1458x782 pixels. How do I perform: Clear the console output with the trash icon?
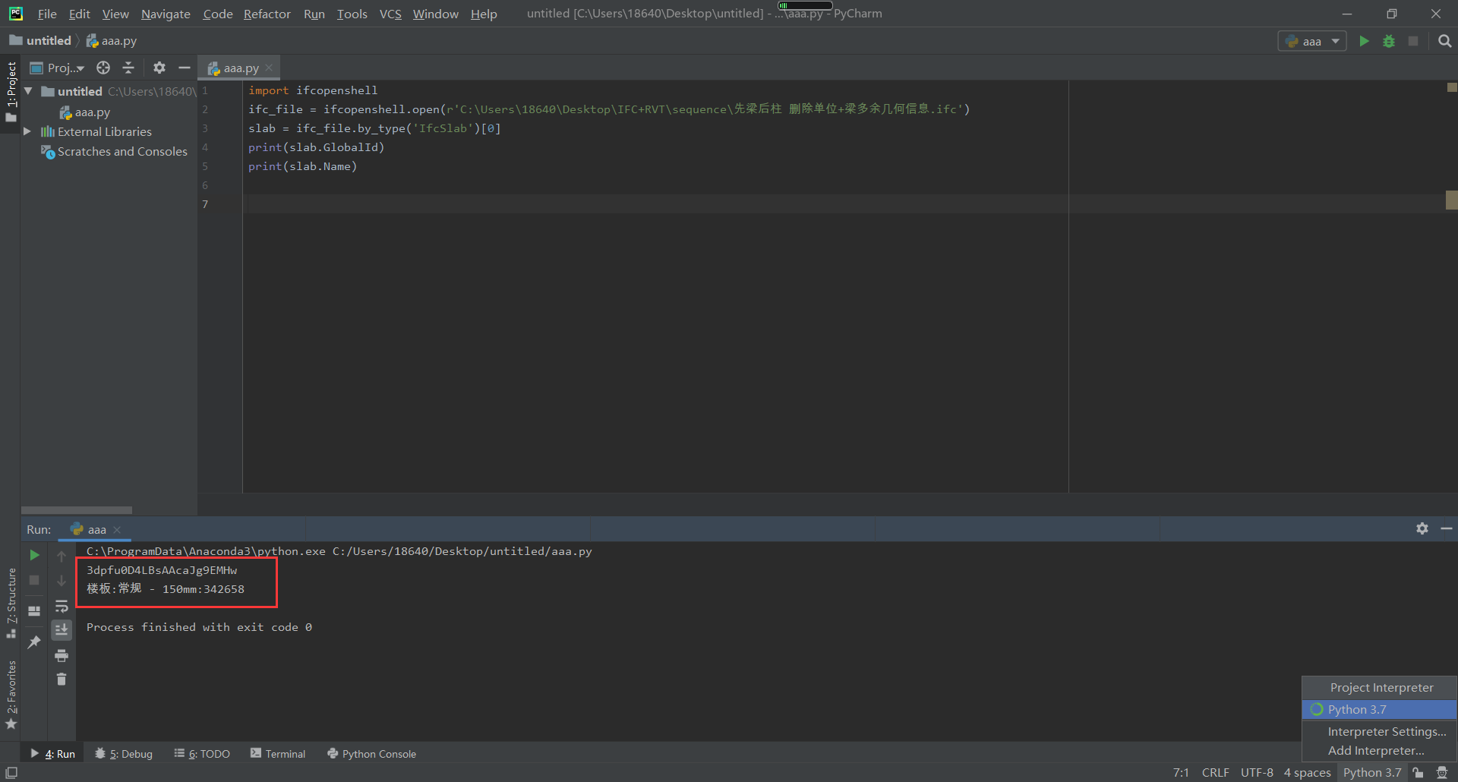pos(62,680)
